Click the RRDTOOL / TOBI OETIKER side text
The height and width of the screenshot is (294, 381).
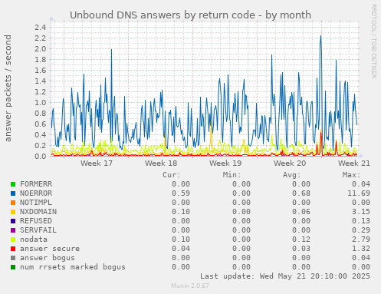coord(374,41)
